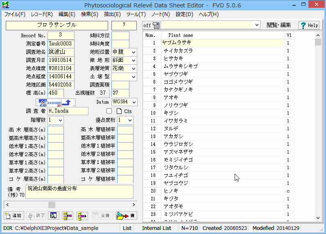Click the left arrow of the record scrollbar
Image resolution: width=326 pixels, height=234 pixels.
[7, 204]
